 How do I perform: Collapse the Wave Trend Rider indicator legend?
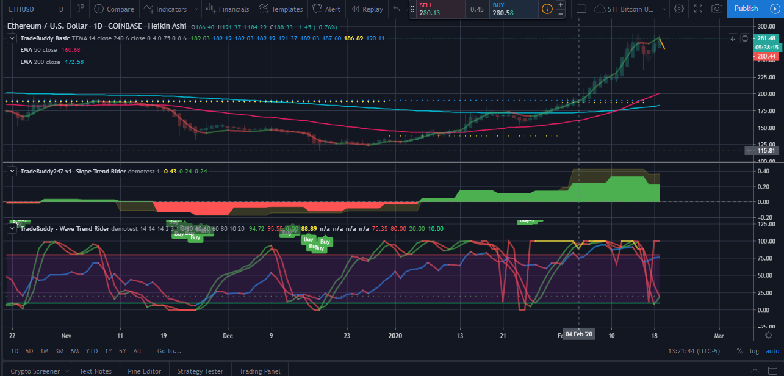[x=12, y=228]
